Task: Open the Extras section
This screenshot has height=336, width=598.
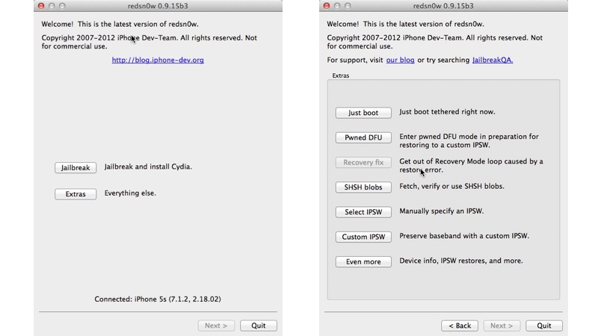Action: pos(75,194)
